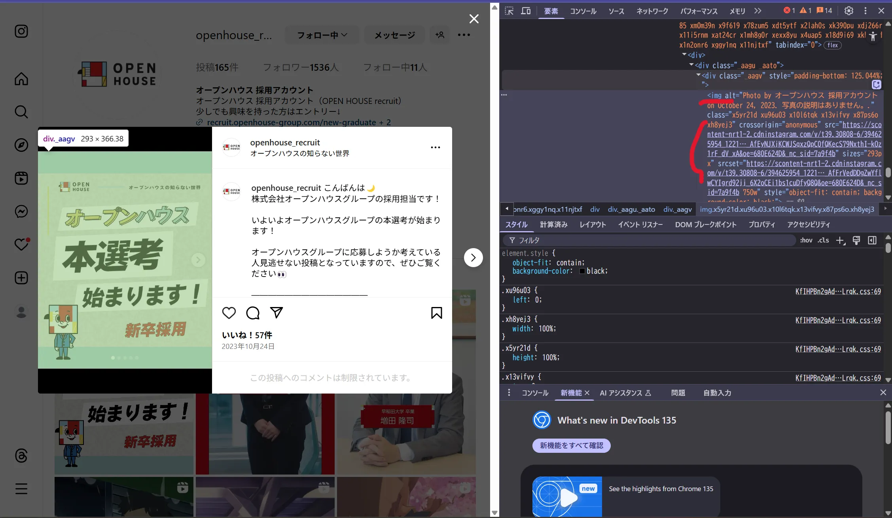The image size is (892, 518).
Task: Open DevTools customize three-dot menu
Action: point(865,11)
